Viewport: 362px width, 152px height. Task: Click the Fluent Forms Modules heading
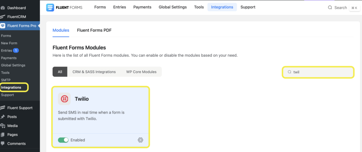click(79, 48)
